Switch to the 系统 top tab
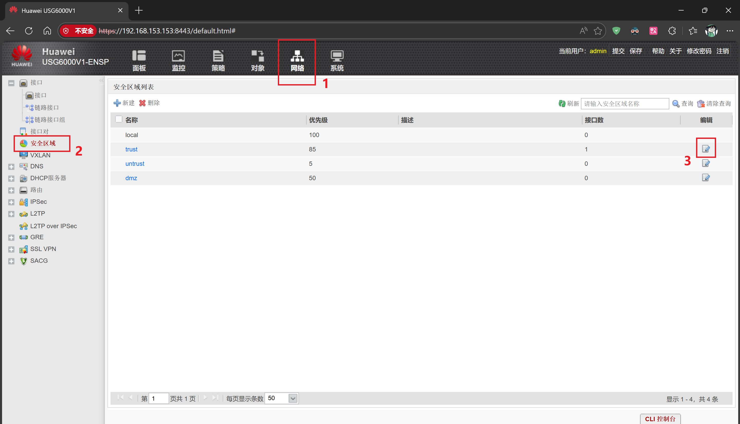Screen dimensions: 740x424 (x=337, y=60)
